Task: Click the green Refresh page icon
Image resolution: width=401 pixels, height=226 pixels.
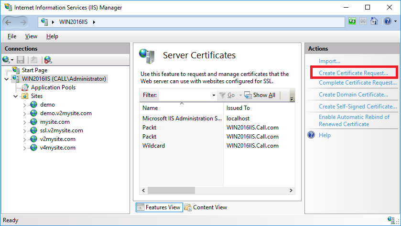Action: pyautogui.click(x=352, y=21)
